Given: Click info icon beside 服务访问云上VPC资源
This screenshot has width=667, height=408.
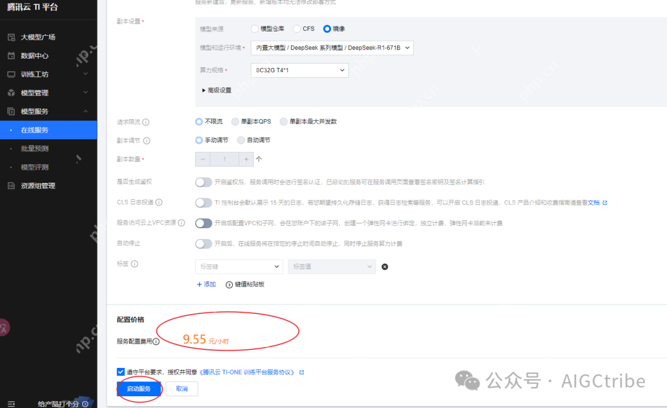Looking at the screenshot, I should [x=182, y=223].
